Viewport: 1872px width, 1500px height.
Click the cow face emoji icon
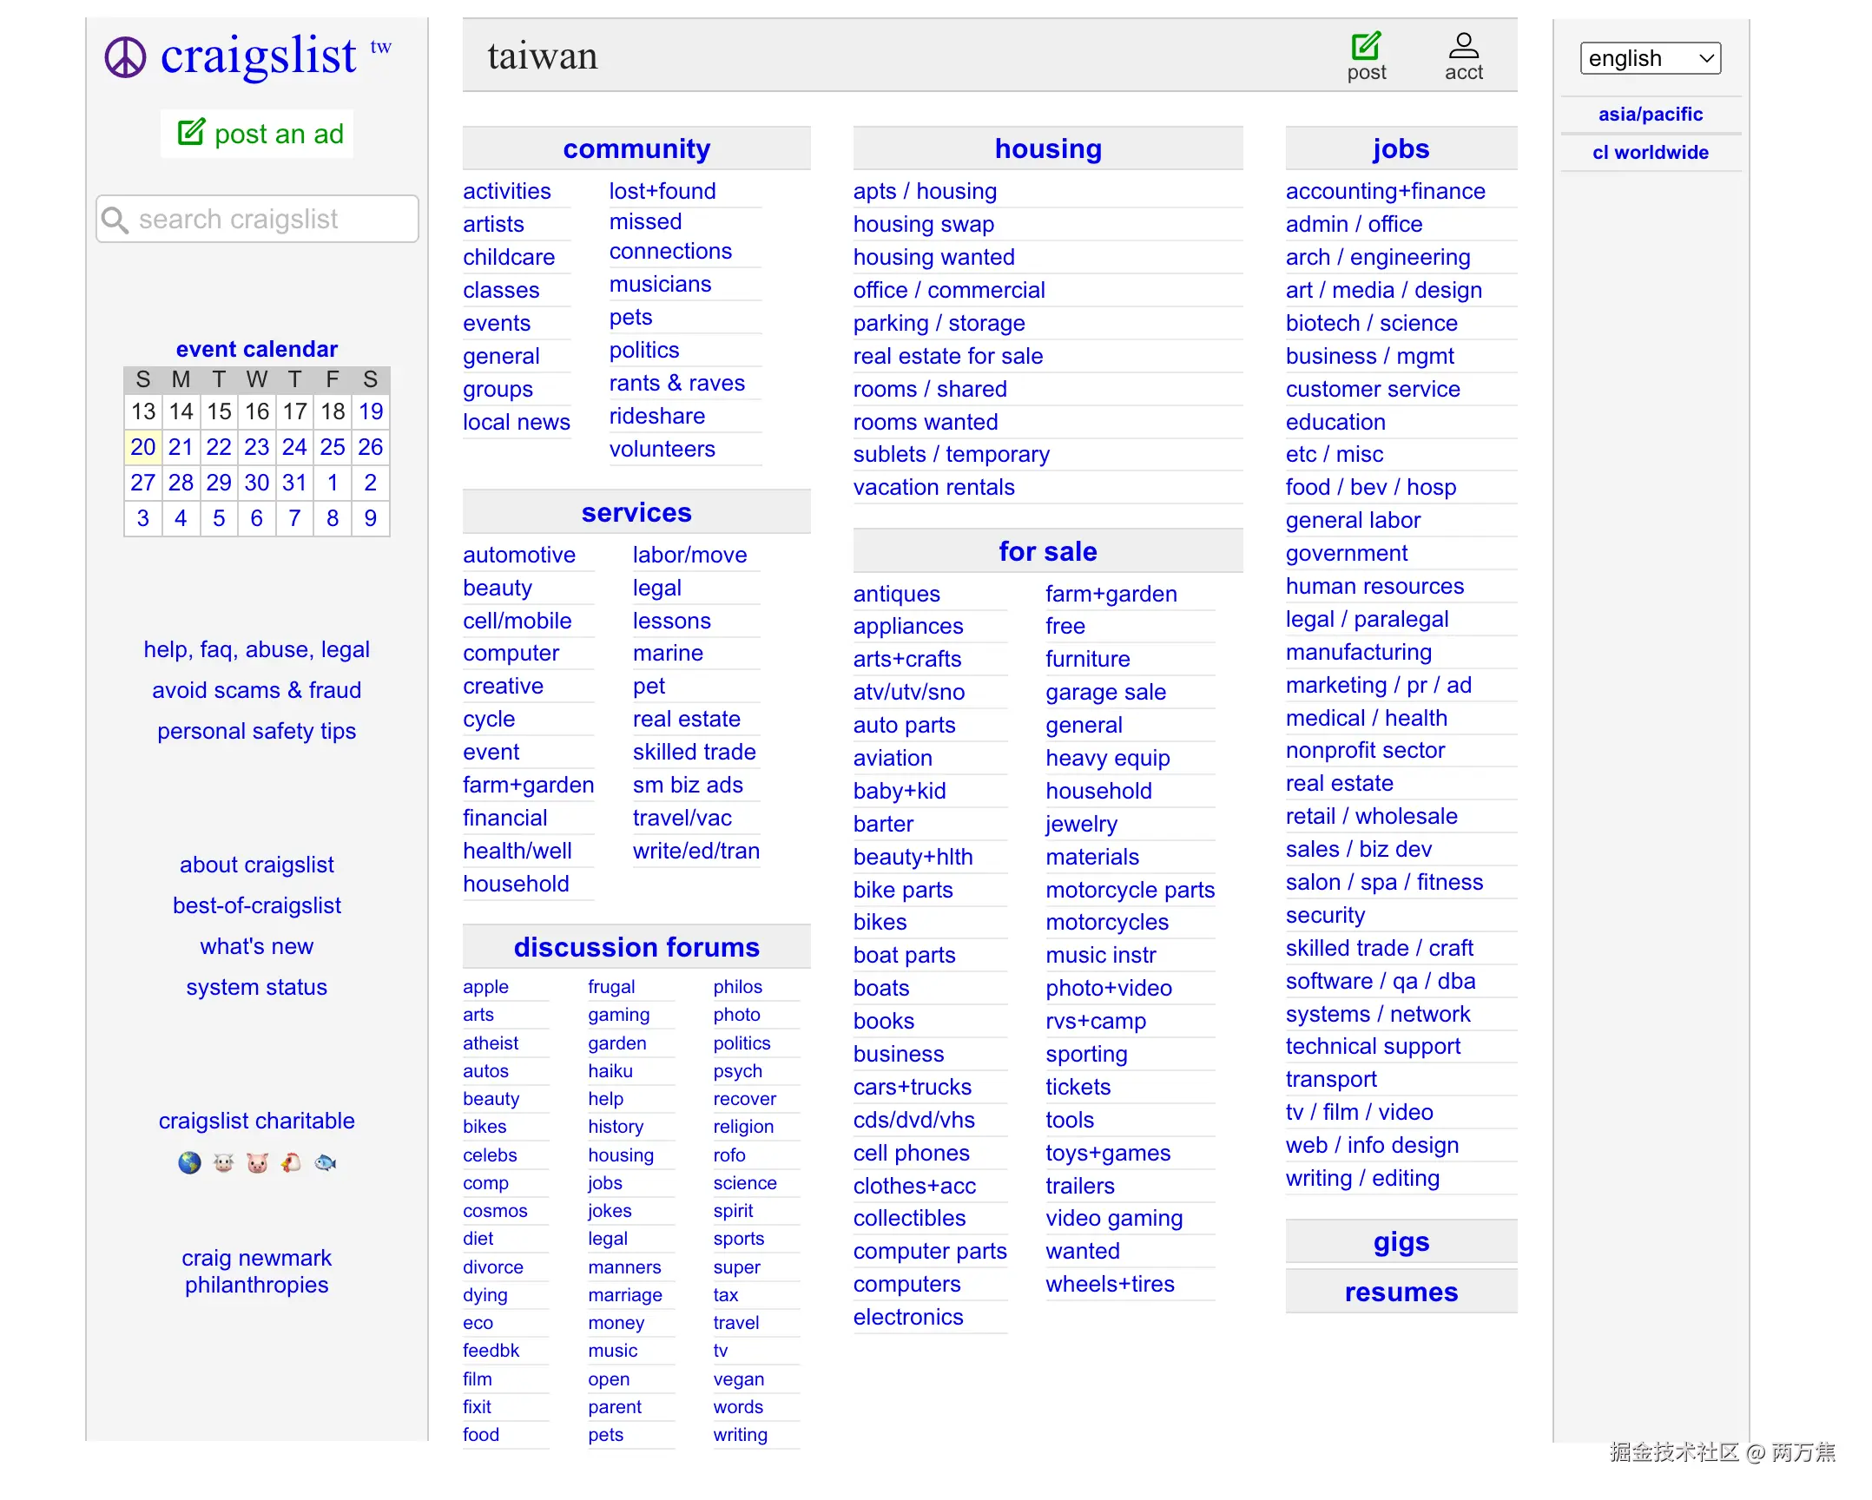(x=223, y=1162)
